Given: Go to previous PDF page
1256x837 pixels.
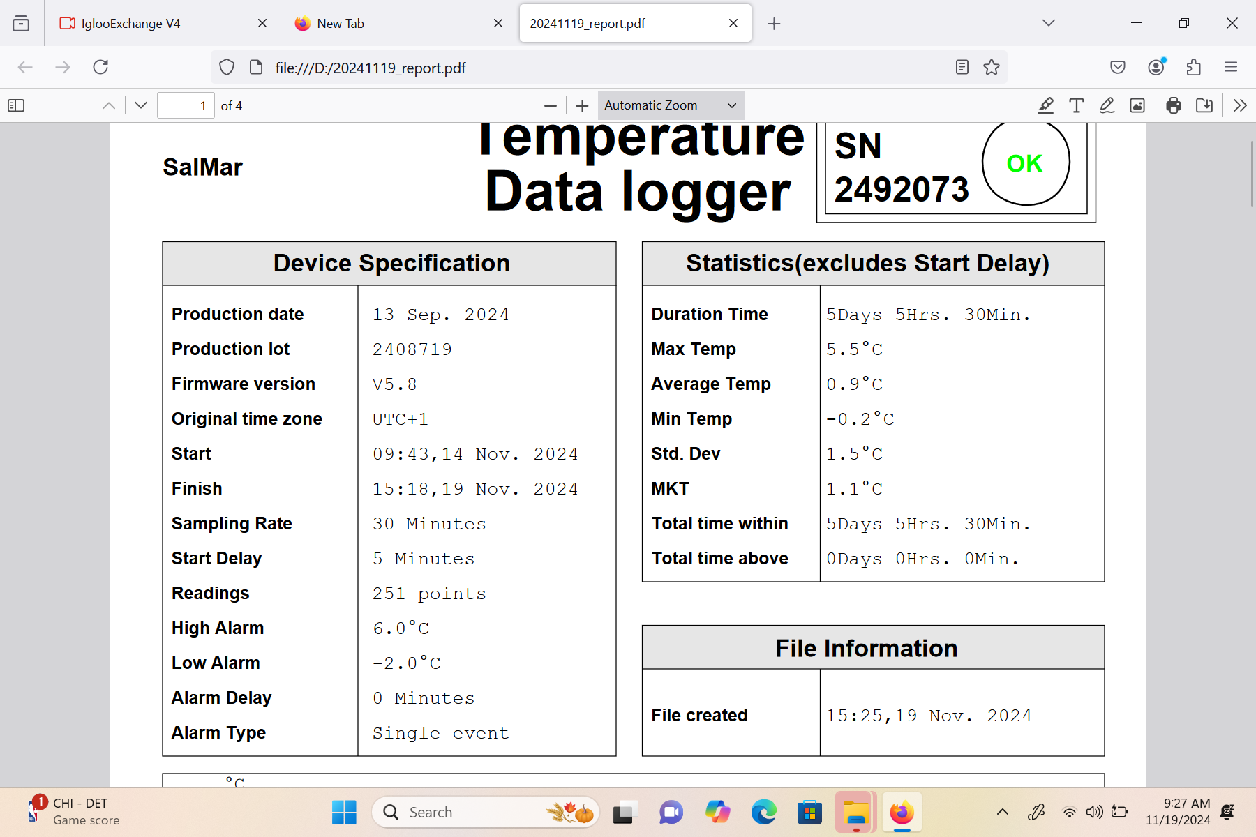Looking at the screenshot, I should point(109,105).
